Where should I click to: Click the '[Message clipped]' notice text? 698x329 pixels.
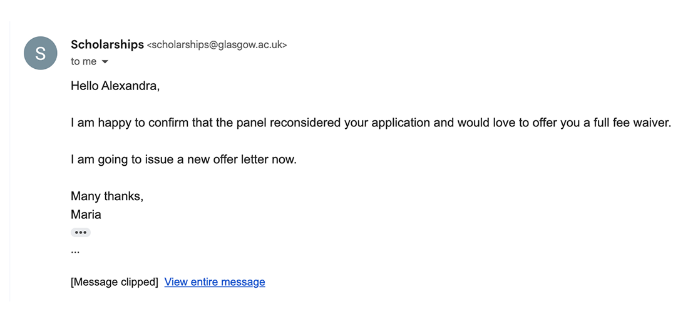click(115, 282)
